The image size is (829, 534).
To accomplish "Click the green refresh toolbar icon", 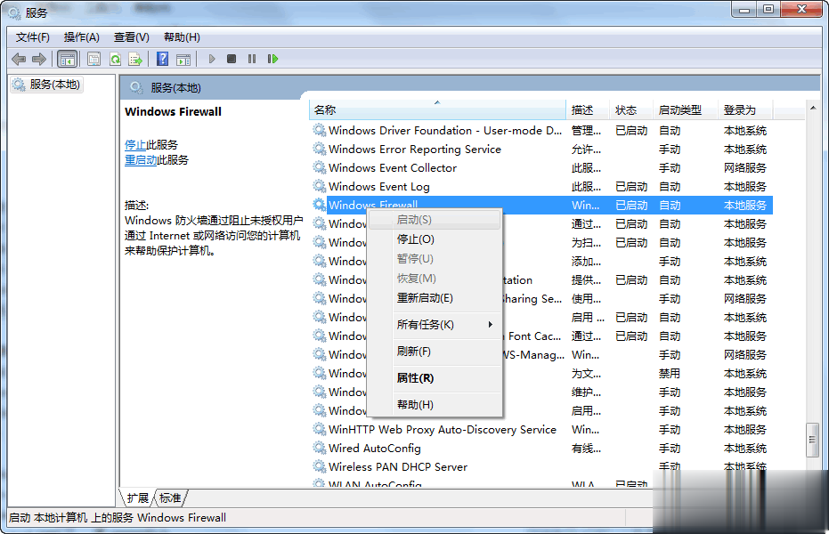I will click(x=115, y=59).
